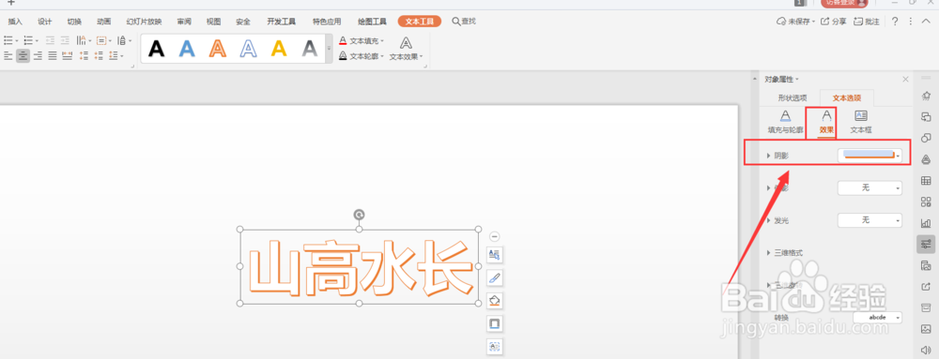Click the 分享 share button
Screen dimensions: 939x359
tap(834, 22)
